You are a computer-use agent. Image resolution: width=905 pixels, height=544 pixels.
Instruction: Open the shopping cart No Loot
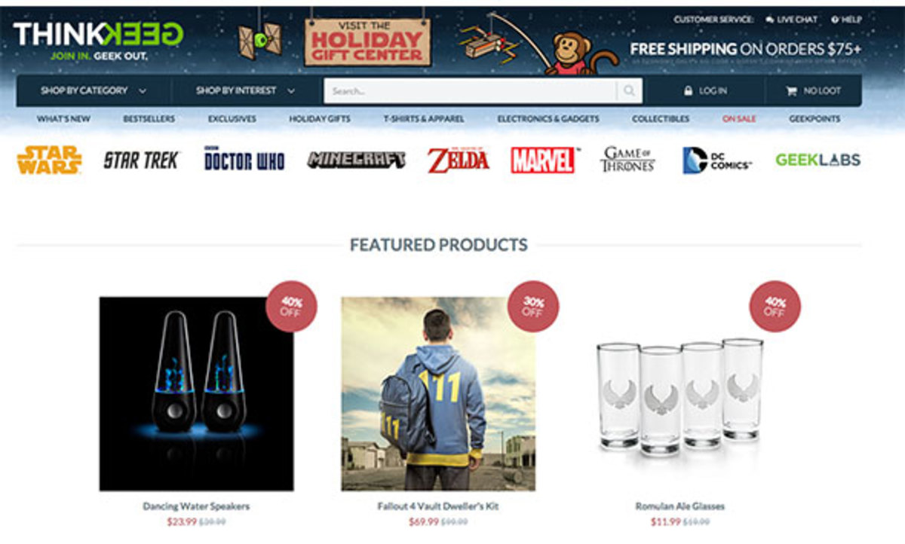[x=813, y=90]
